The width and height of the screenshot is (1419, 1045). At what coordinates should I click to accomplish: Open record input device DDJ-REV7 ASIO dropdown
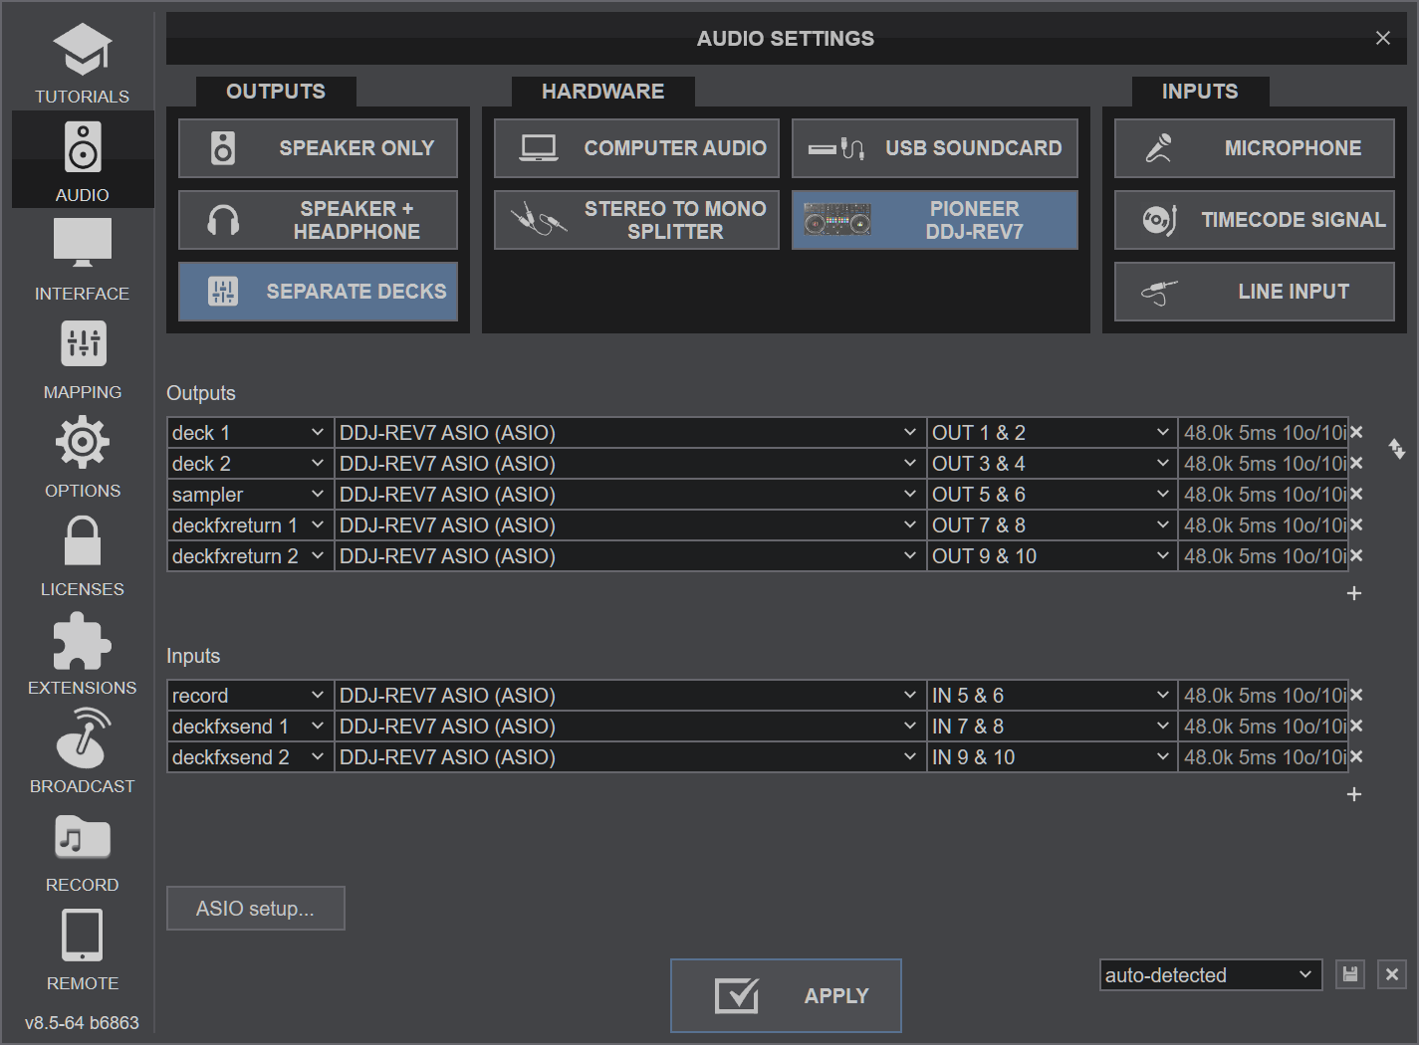coord(629,696)
